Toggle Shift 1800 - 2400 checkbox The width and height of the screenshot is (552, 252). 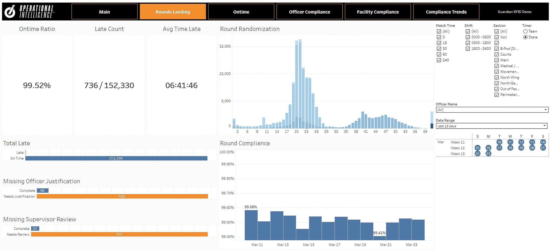[x=468, y=49]
